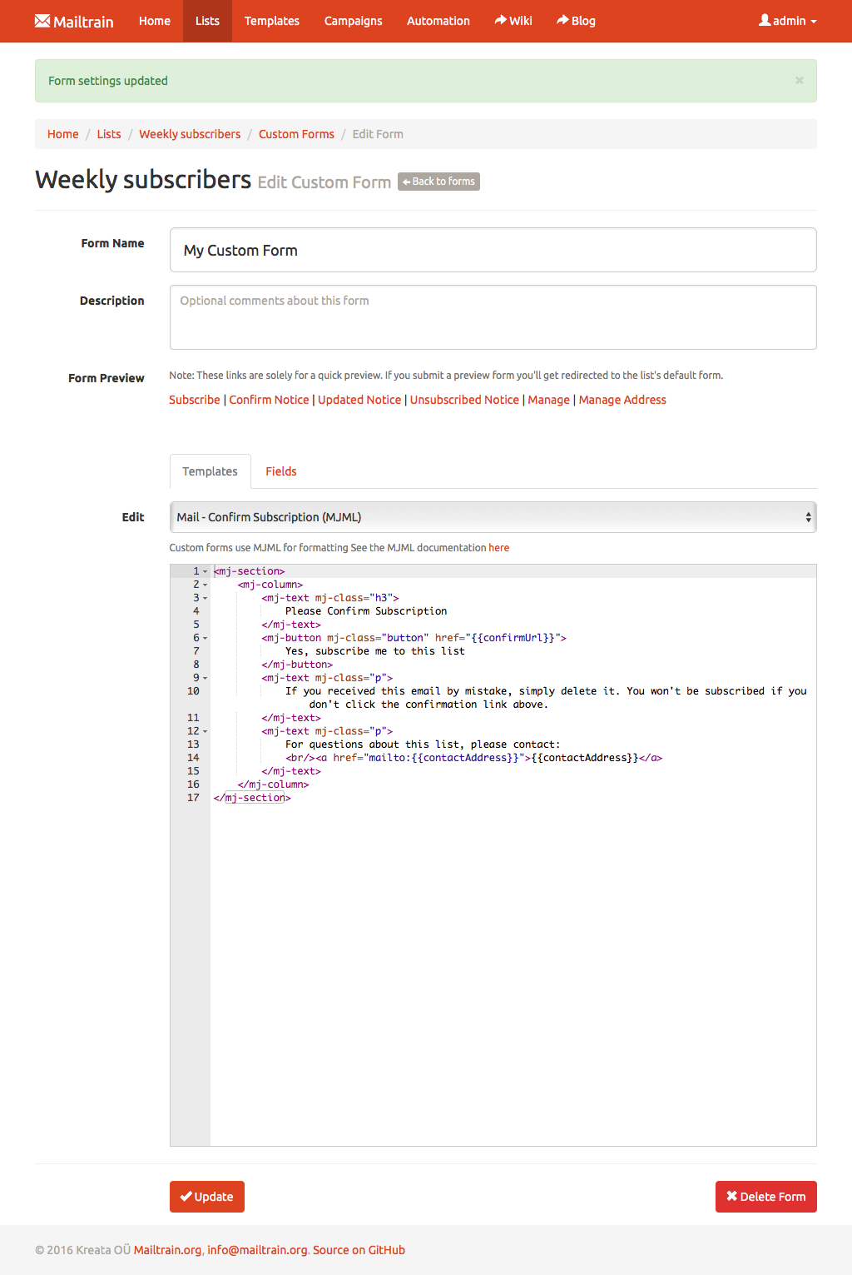This screenshot has height=1275, width=852.
Task: Focus the Form Name input field
Action: pyautogui.click(x=493, y=250)
